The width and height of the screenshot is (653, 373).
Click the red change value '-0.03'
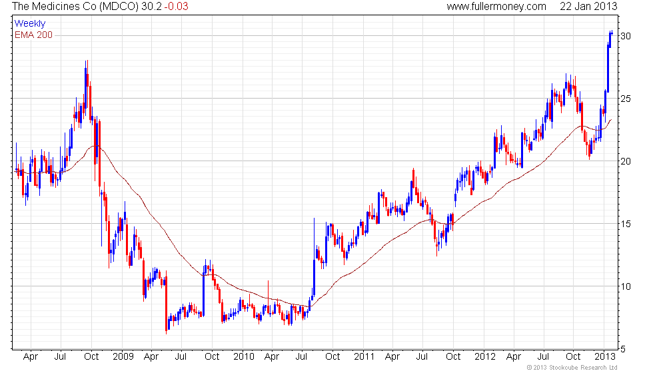(x=176, y=7)
